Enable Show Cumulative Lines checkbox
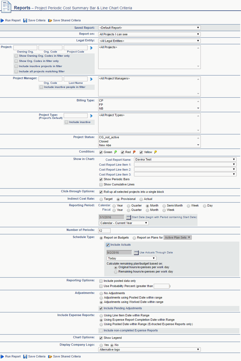This screenshot has height=361, width=241. (x=101, y=185)
